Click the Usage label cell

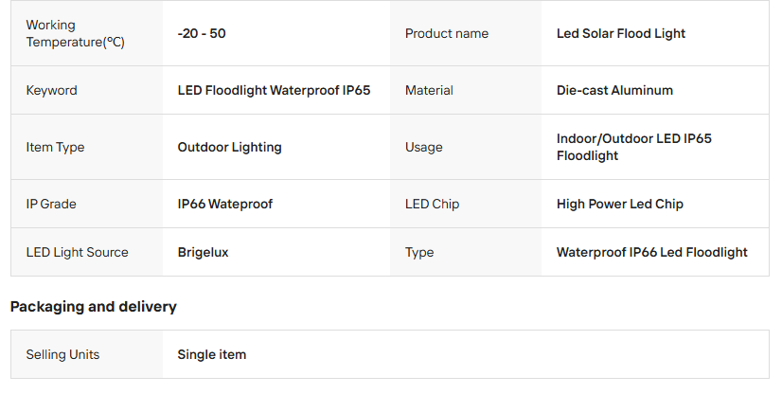pos(423,148)
